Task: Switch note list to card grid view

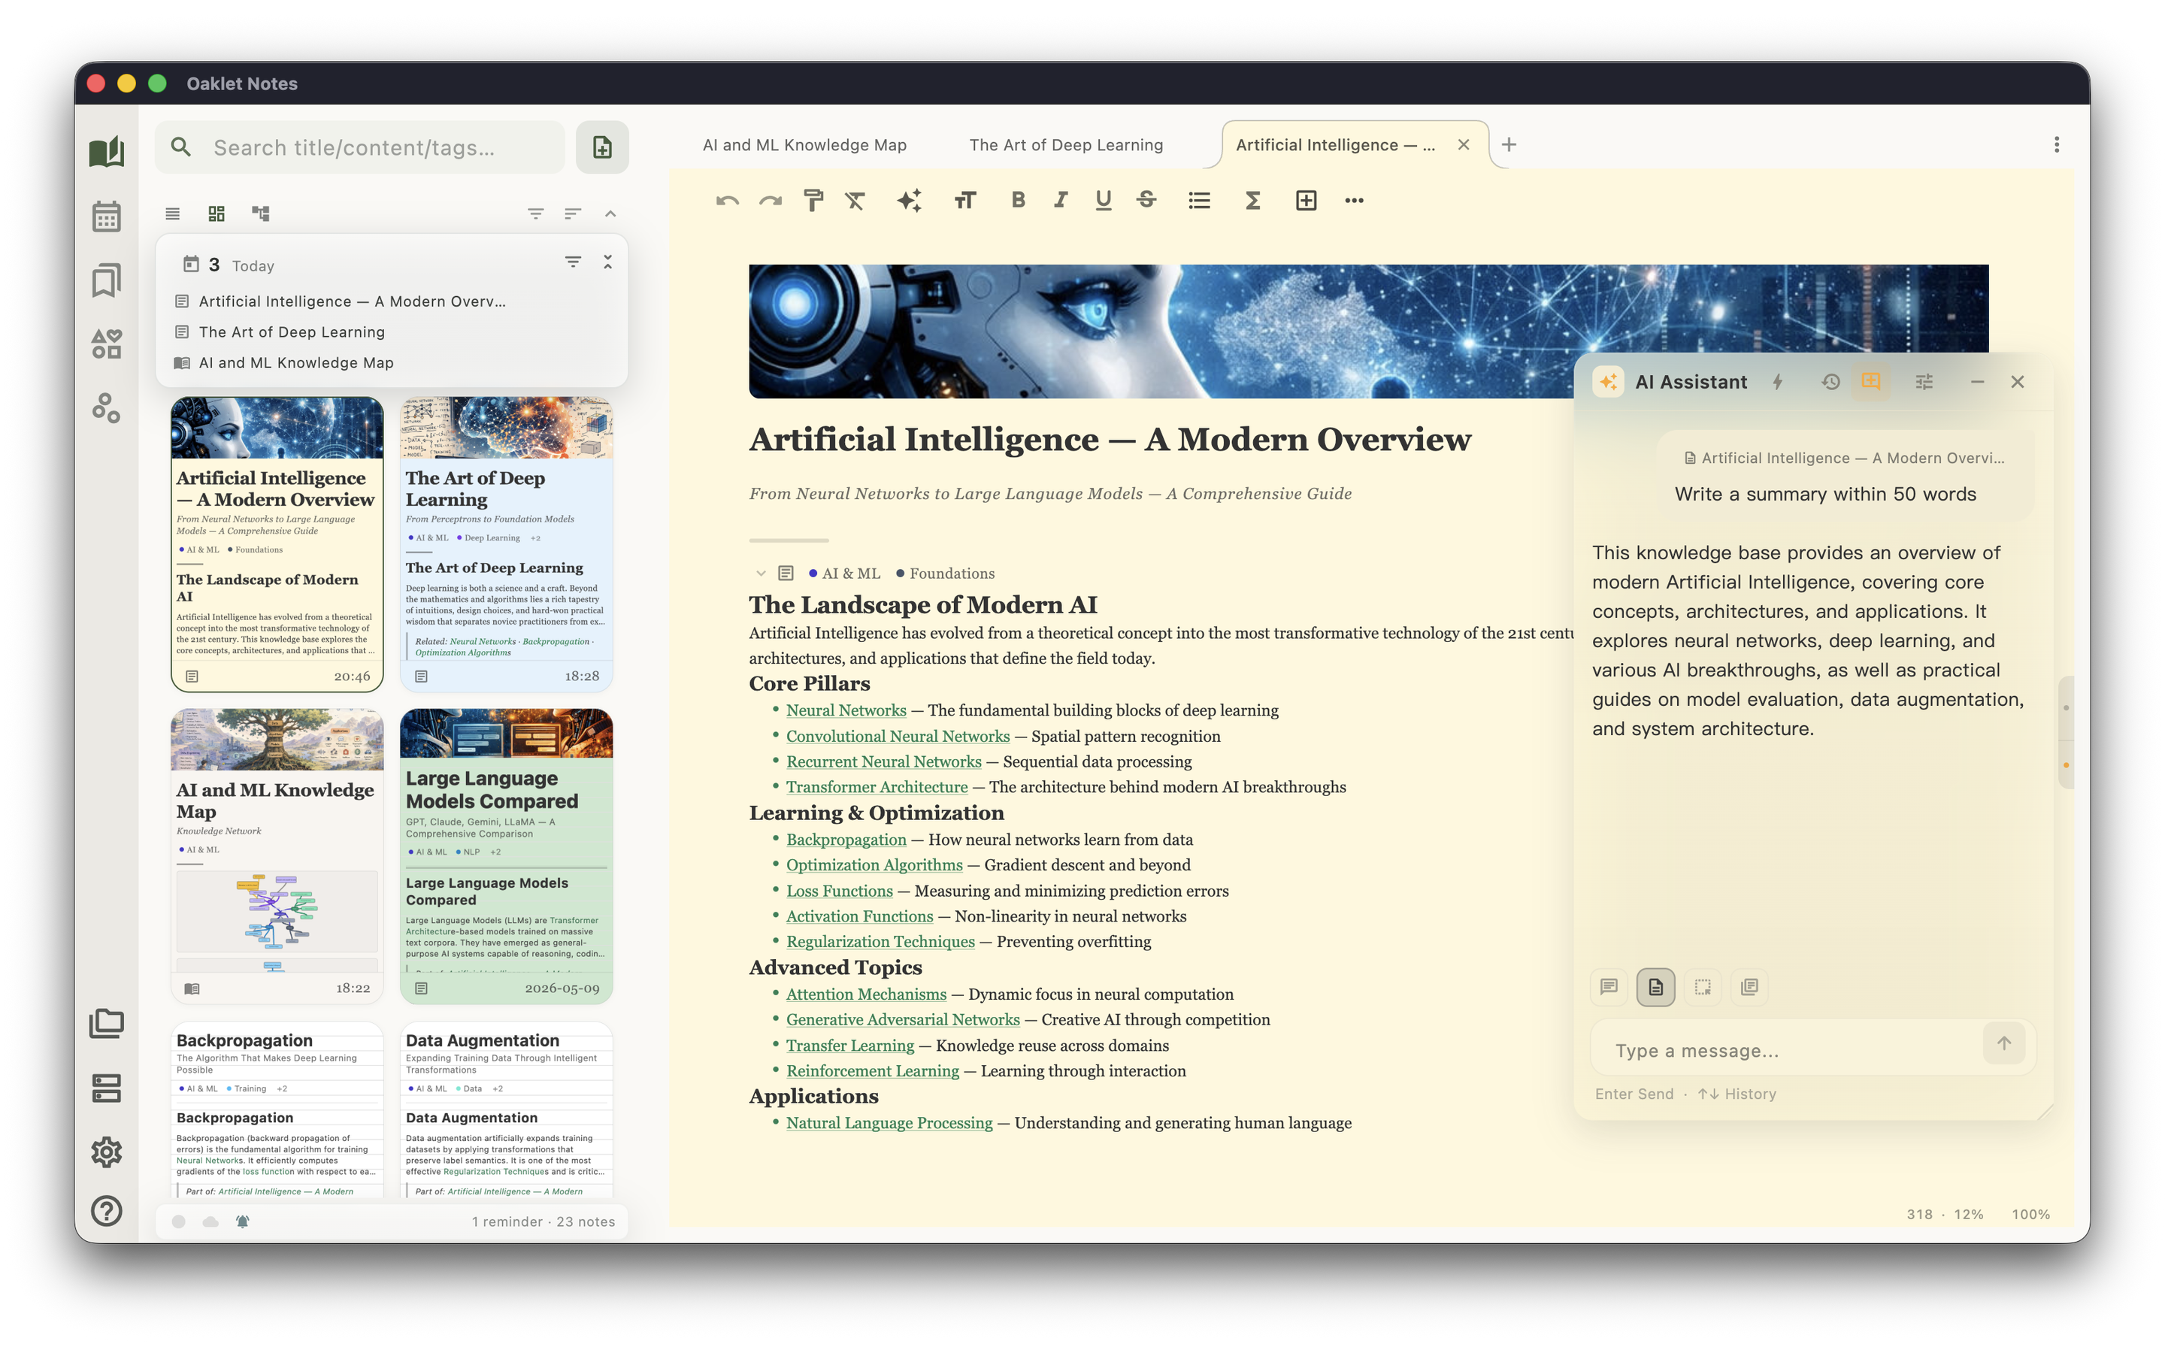Action: (x=216, y=213)
